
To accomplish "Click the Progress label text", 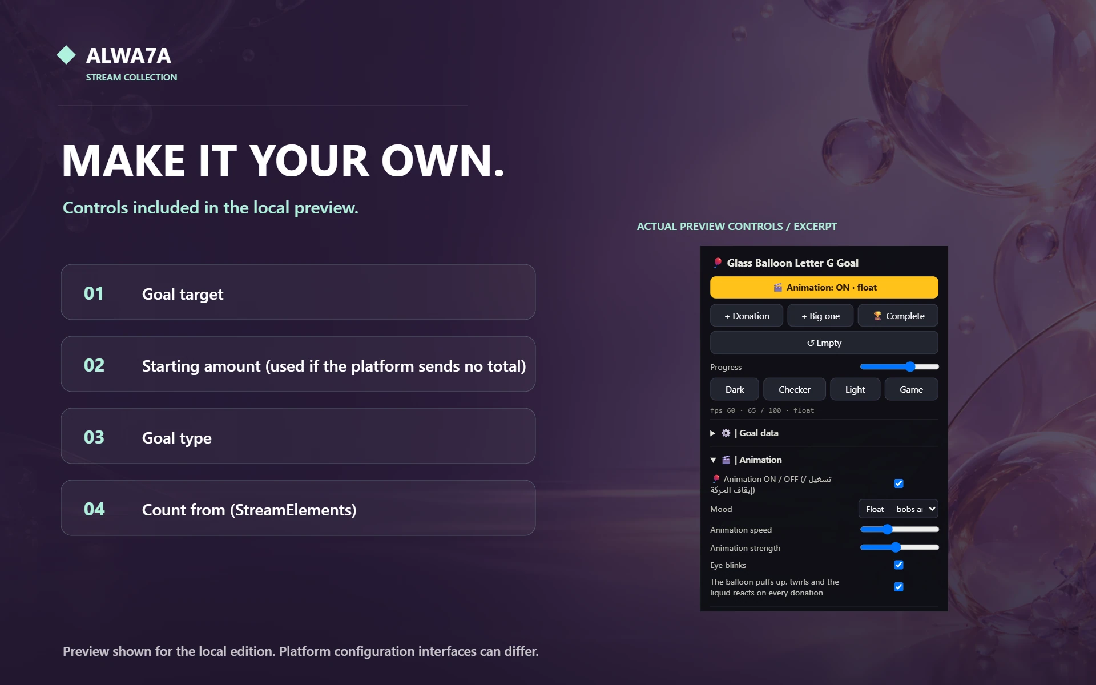I will (726, 367).
